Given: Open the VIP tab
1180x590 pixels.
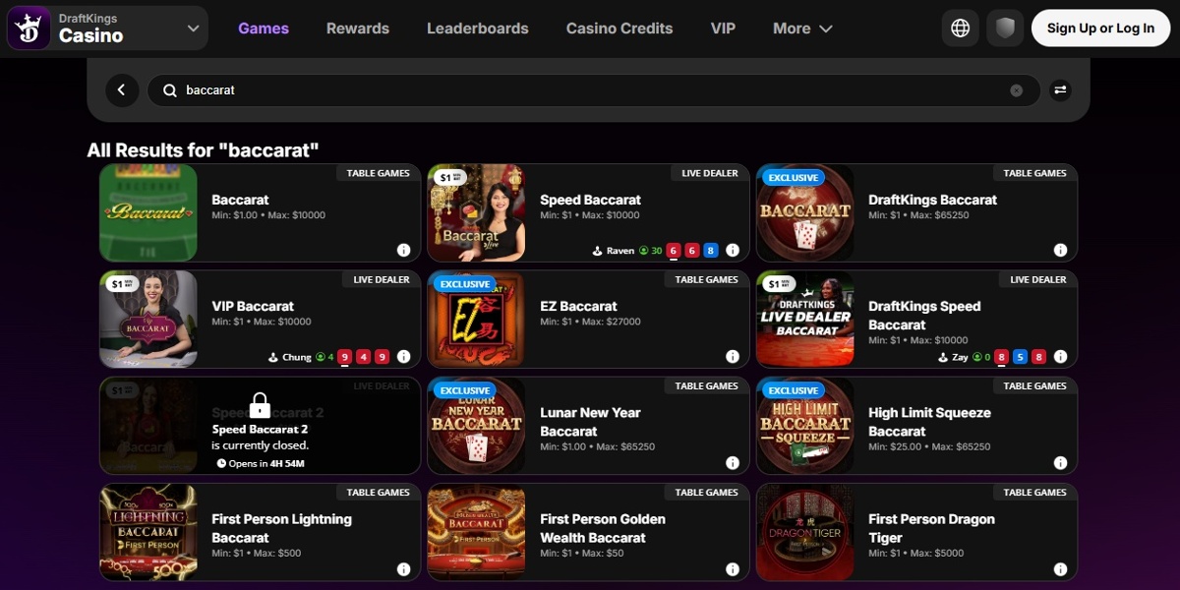Looking at the screenshot, I should click(x=723, y=29).
